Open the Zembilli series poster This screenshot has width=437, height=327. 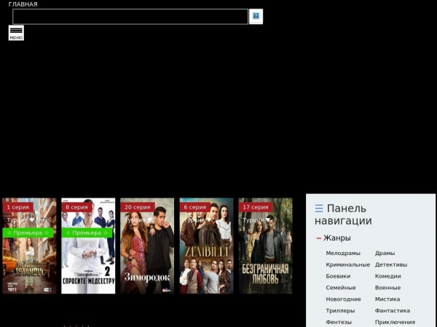(206, 246)
